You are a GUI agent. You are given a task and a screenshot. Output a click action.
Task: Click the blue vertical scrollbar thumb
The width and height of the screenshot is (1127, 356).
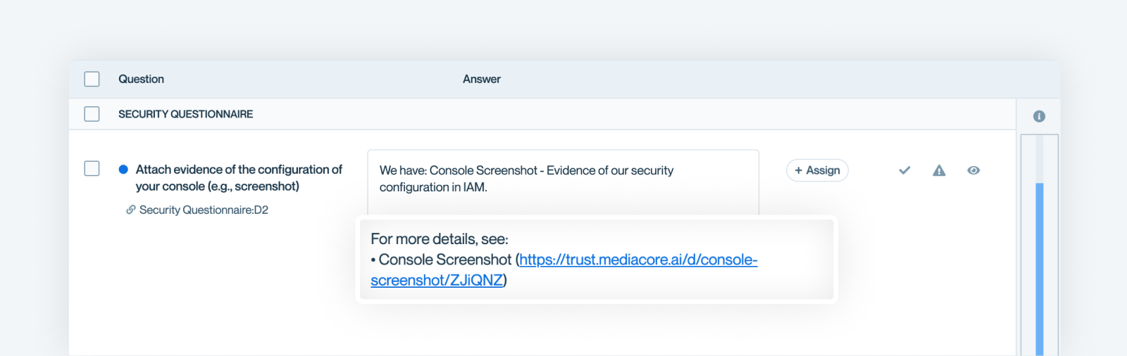point(1039,267)
